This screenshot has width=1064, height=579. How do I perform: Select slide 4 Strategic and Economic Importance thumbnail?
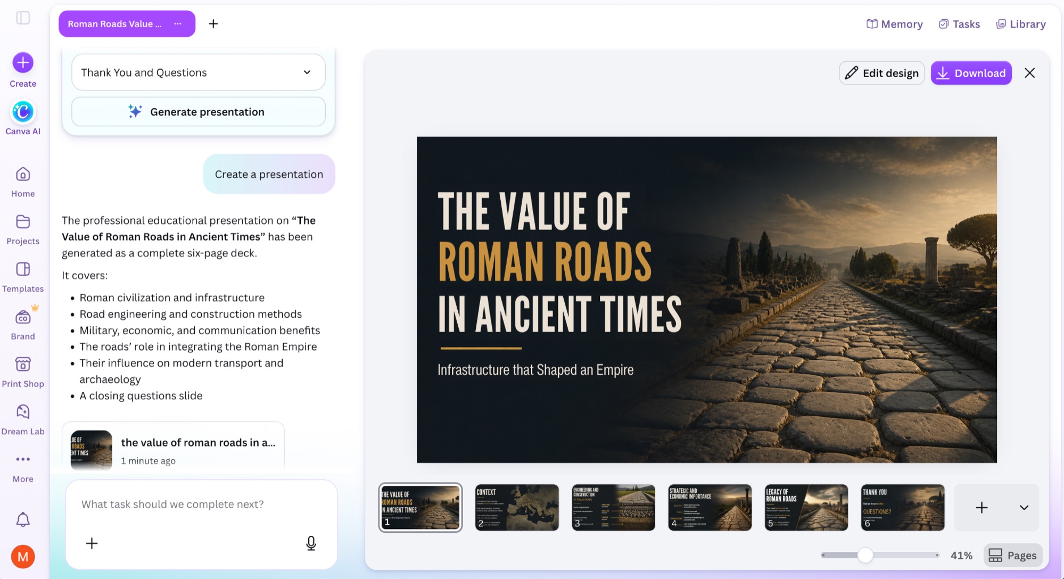tap(710, 508)
